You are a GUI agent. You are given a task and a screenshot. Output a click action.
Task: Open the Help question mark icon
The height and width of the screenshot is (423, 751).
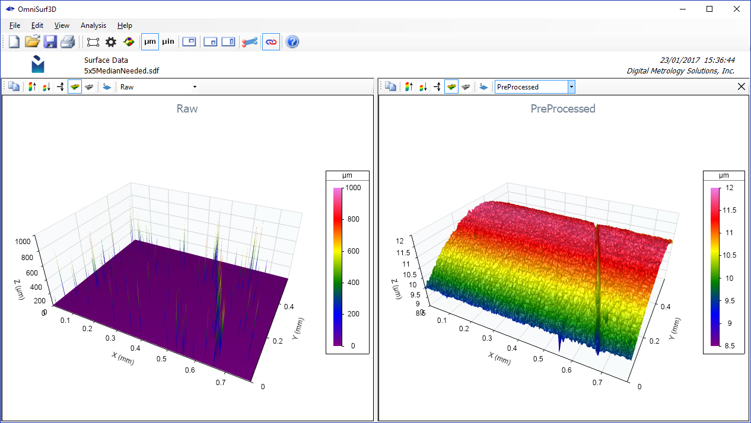click(292, 41)
